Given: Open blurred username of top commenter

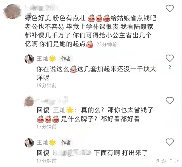Looking at the screenshot, I should click(41, 8).
